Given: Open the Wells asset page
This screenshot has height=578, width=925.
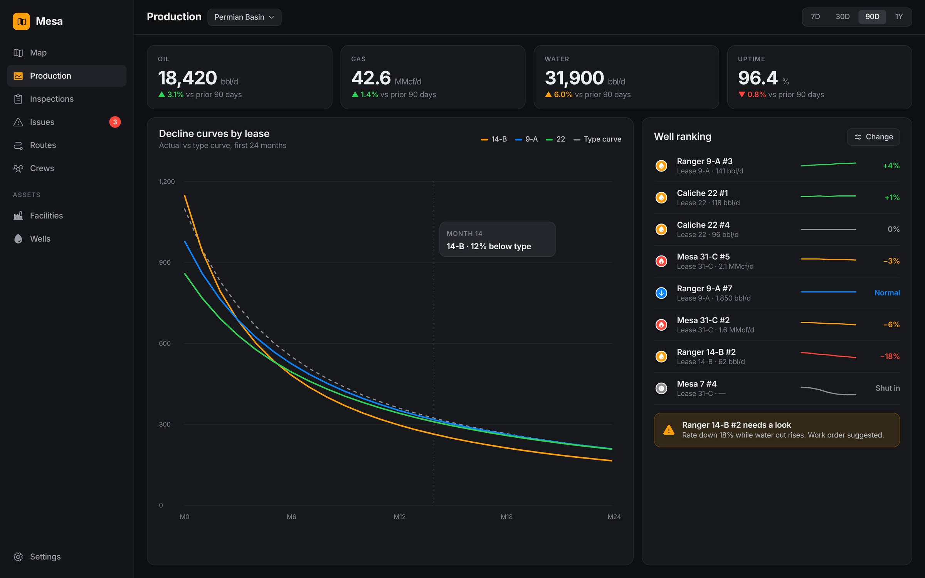Looking at the screenshot, I should 67,239.
